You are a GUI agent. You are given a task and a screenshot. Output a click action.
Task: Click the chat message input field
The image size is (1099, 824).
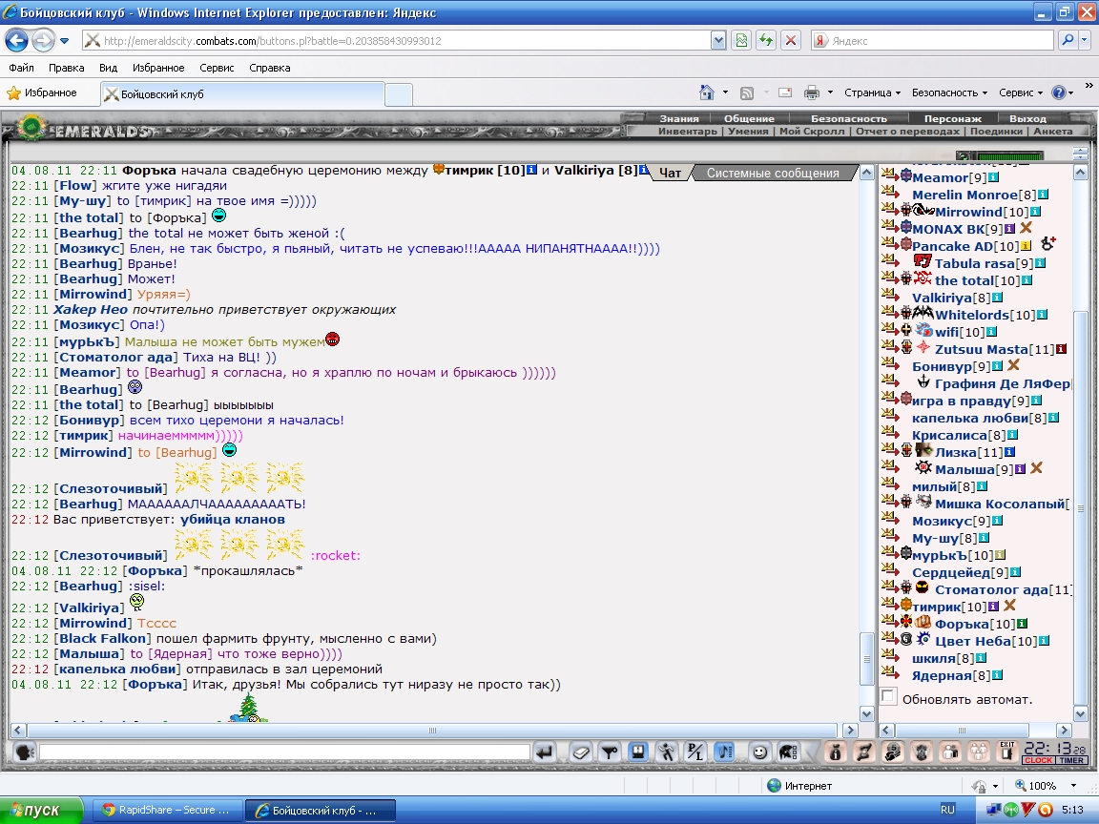click(284, 752)
